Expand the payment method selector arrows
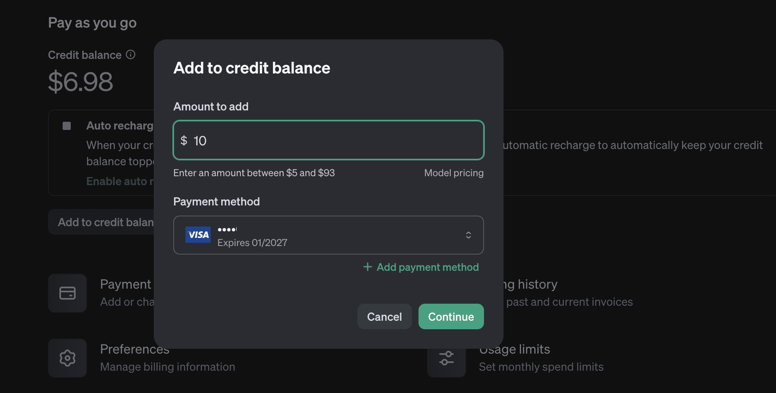This screenshot has width=776, height=393. 468,235
